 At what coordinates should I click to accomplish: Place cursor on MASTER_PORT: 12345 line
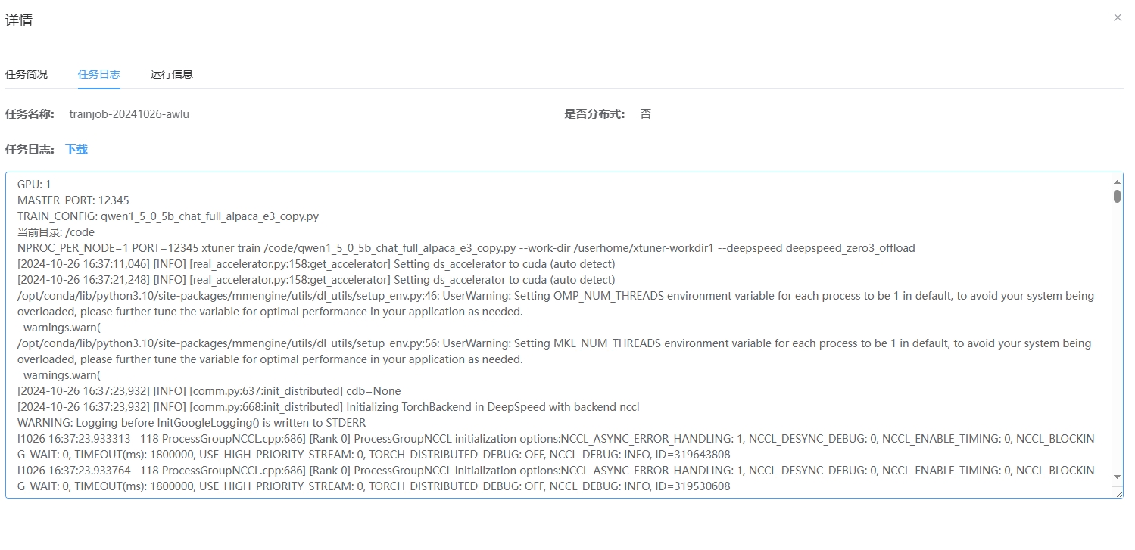[x=73, y=200]
